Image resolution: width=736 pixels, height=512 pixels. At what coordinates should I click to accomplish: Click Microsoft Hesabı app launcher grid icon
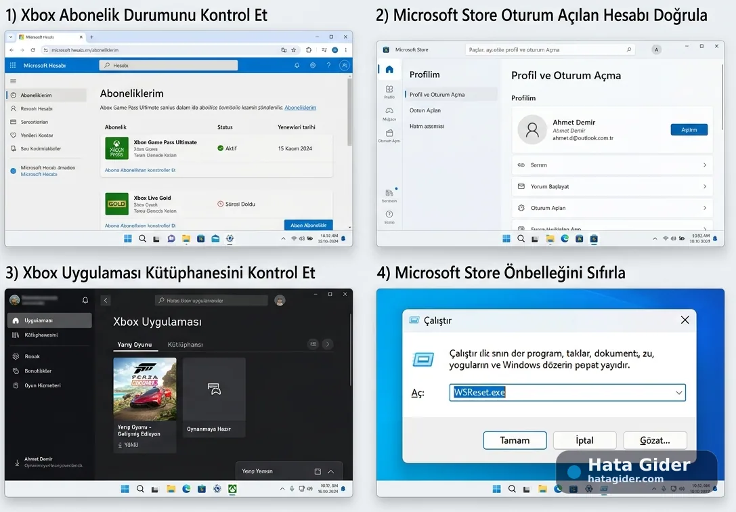(13, 66)
